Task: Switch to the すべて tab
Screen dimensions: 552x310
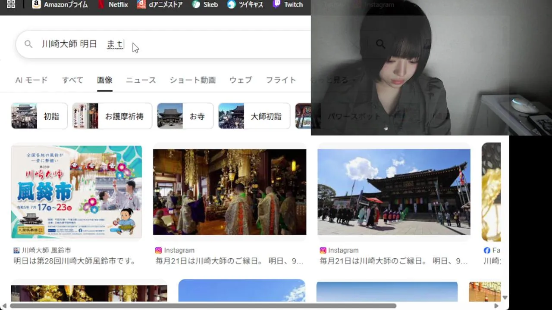Action: tap(72, 80)
